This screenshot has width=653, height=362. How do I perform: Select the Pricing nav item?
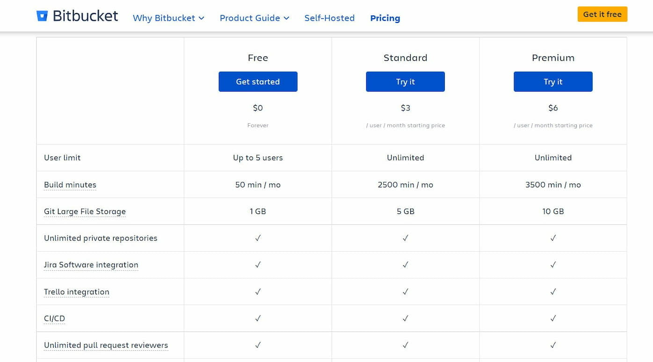385,18
